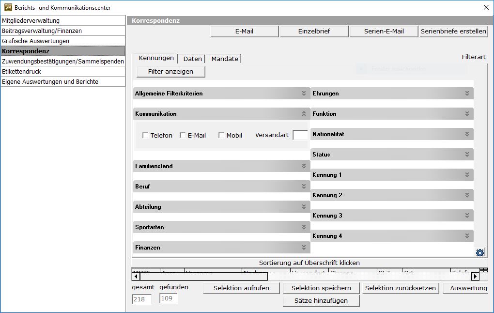This screenshot has width=494, height=313.
Task: Check the Mobil checkbox
Action: tap(221, 136)
